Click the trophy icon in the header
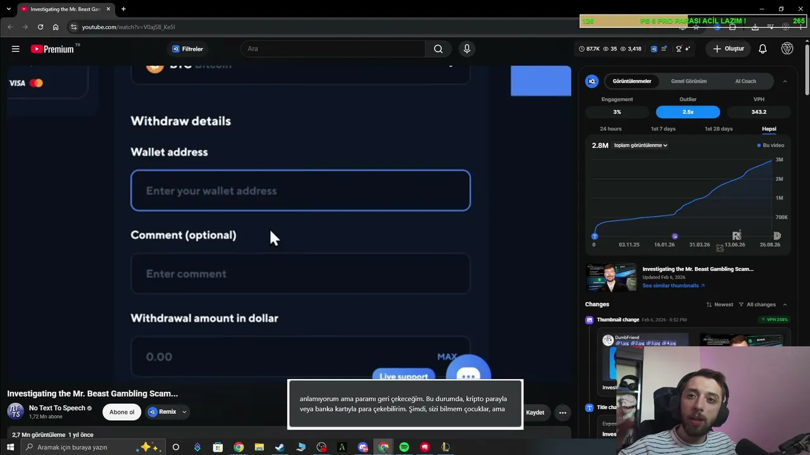 point(679,49)
